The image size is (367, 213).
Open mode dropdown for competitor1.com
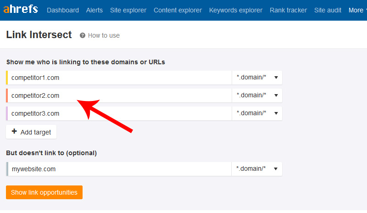(257, 78)
